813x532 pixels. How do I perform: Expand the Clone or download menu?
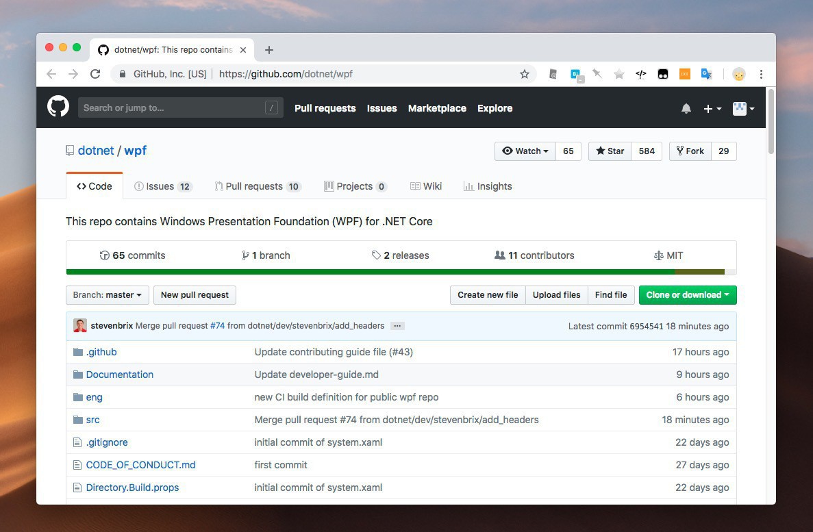[687, 295]
